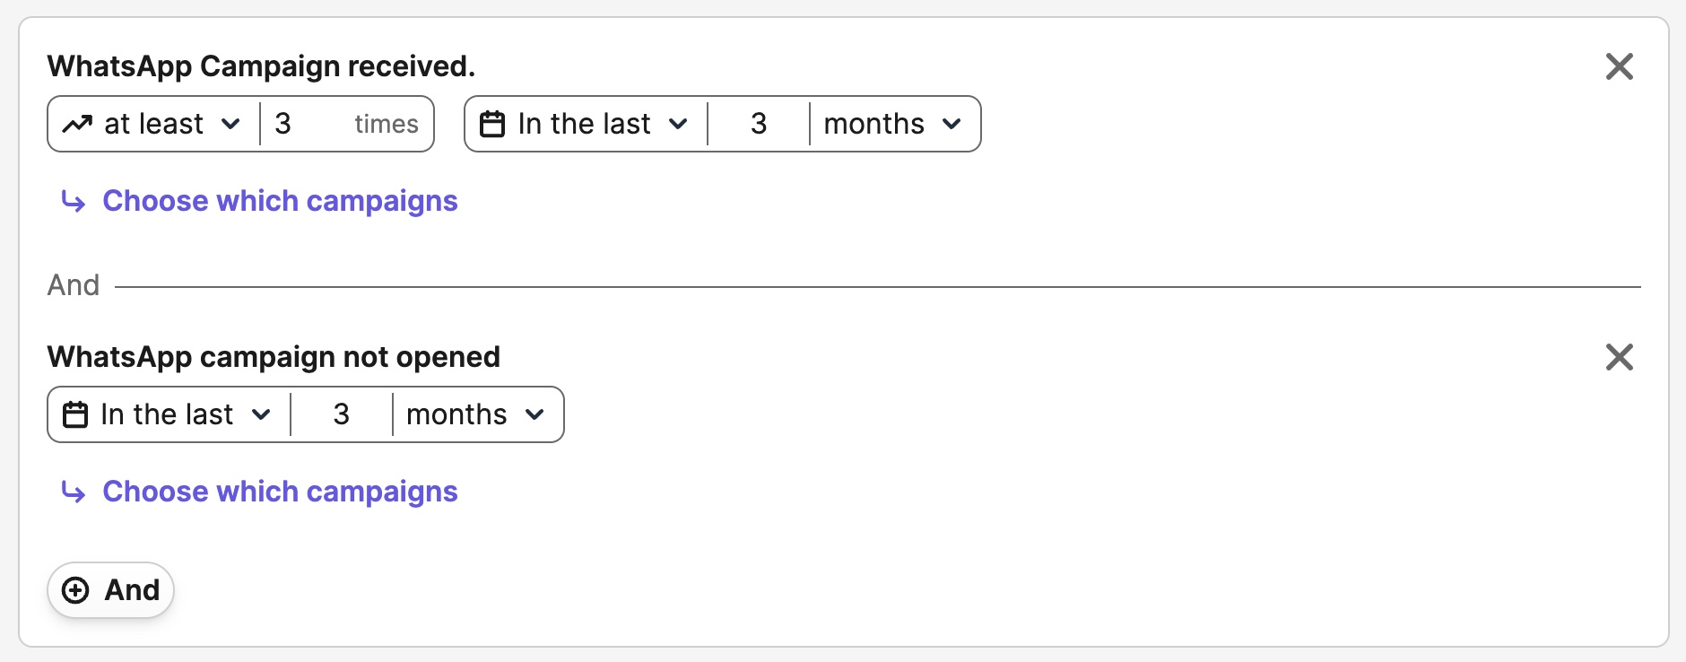Choose which campaigns for received condition
1686x662 pixels.
[x=280, y=201]
